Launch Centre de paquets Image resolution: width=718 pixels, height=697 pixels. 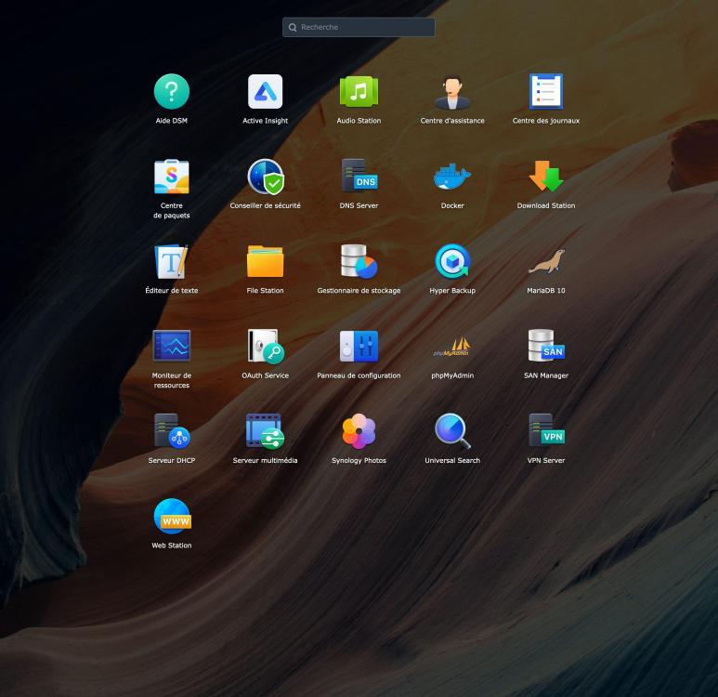[171, 177]
